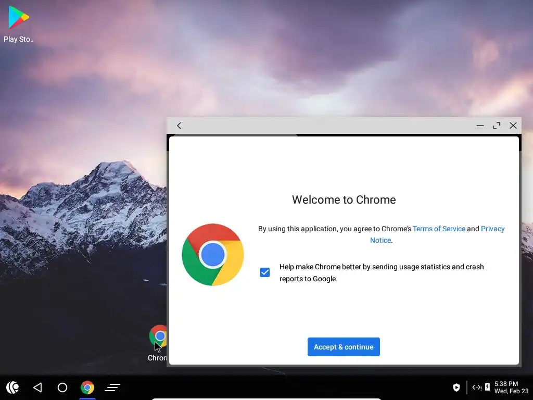Maximize the Chrome welcome window
This screenshot has height=400, width=533.
497,126
